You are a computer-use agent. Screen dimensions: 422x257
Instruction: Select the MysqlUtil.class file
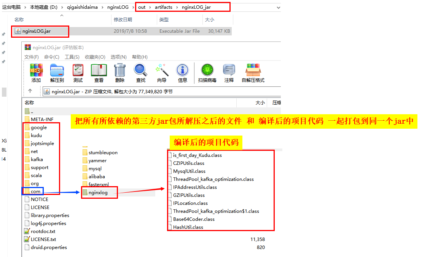click(x=186, y=171)
